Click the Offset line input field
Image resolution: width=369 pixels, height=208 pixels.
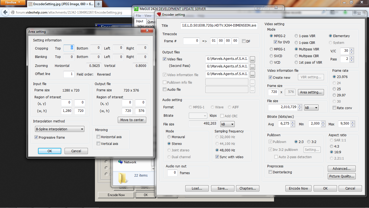[69, 74]
